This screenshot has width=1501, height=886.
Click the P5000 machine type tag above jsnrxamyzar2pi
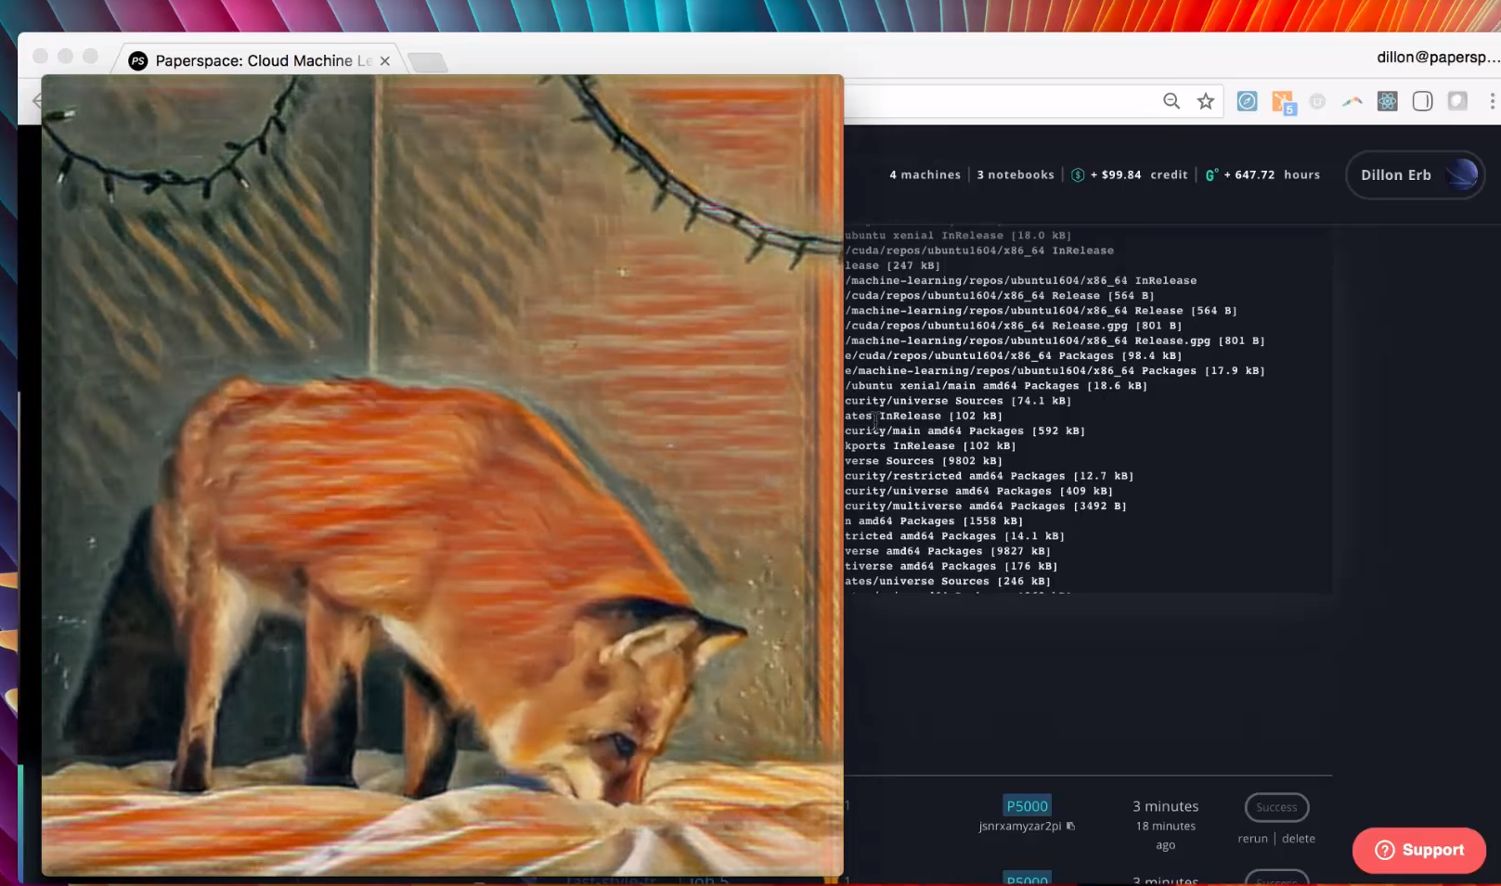pyautogui.click(x=1028, y=805)
